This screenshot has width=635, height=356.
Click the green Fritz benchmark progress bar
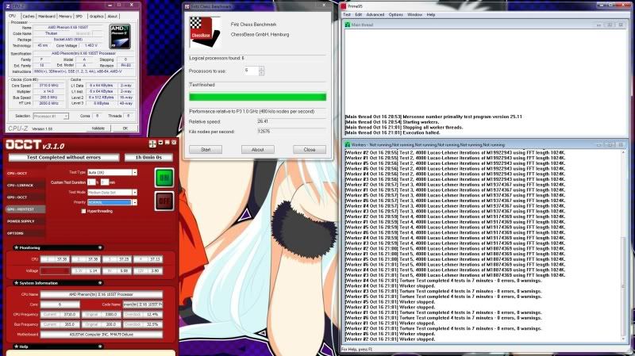(257, 97)
